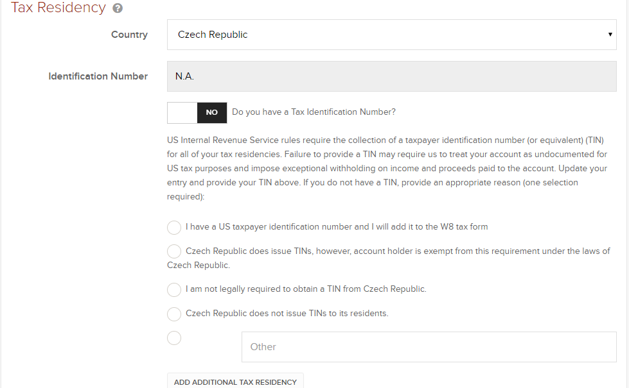Viewport: 629px width, 388px height.
Task: Click the Other reason text field
Action: coord(429,347)
